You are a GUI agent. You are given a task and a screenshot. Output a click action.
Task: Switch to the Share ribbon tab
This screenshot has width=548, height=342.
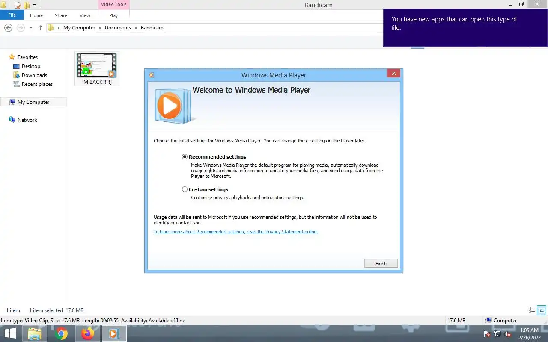61,15
